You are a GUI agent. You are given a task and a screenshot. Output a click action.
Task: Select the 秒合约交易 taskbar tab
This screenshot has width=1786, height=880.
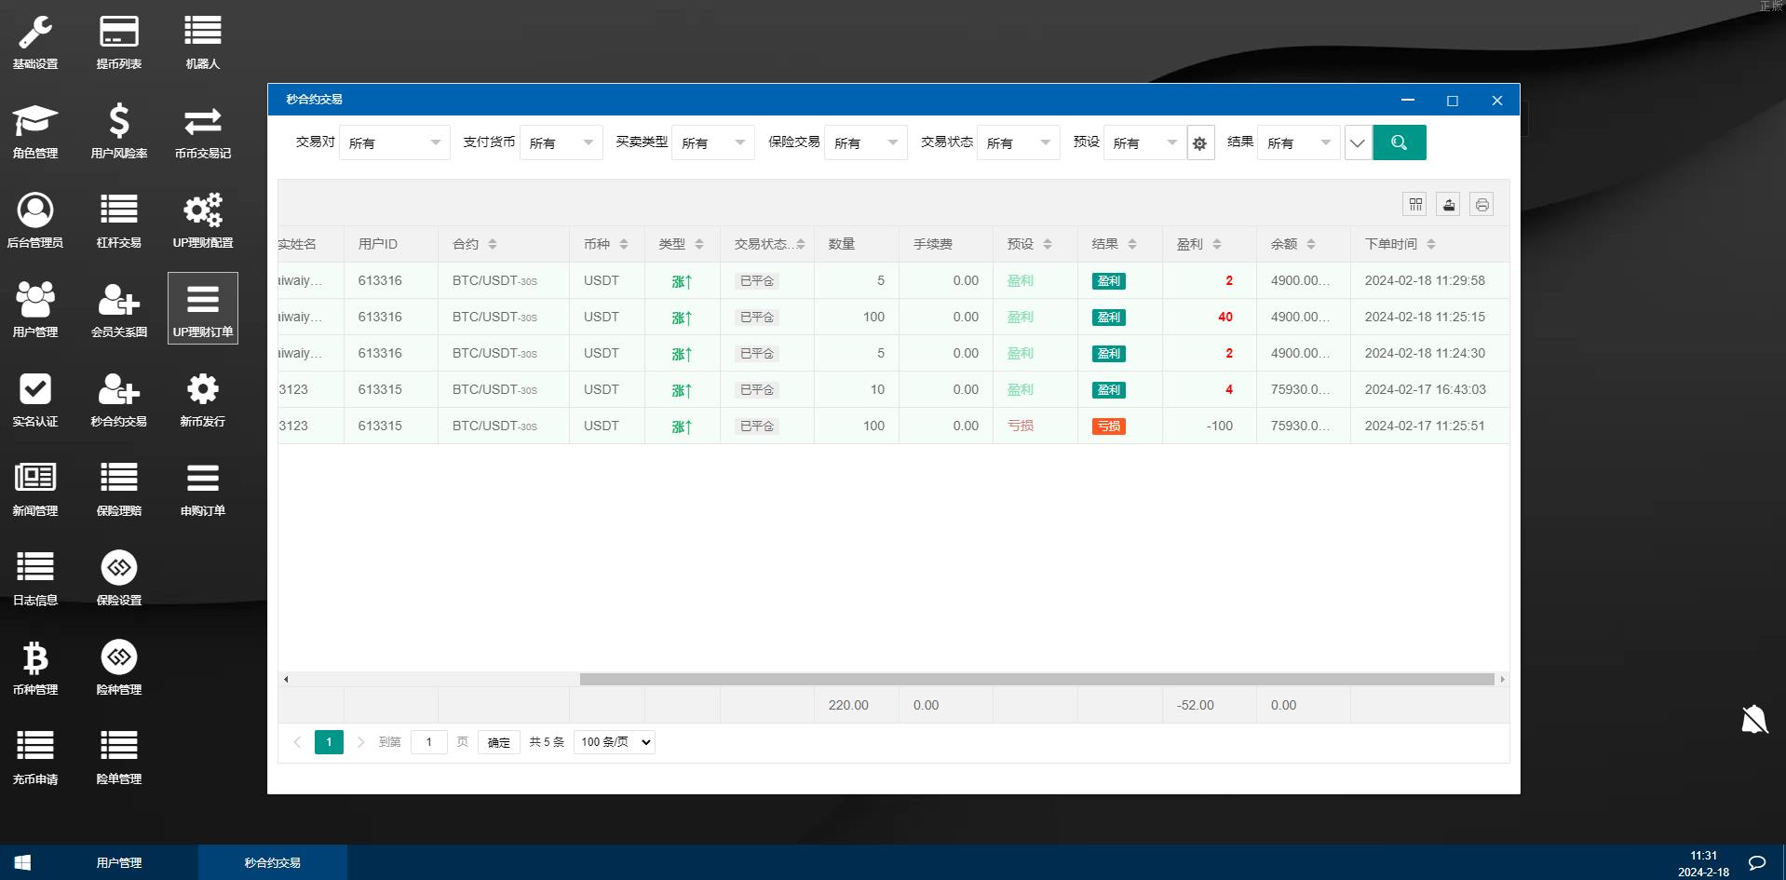[271, 862]
